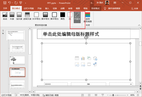
Task: Click the 页脚 footer placeholder
Action: [x=88, y=84]
